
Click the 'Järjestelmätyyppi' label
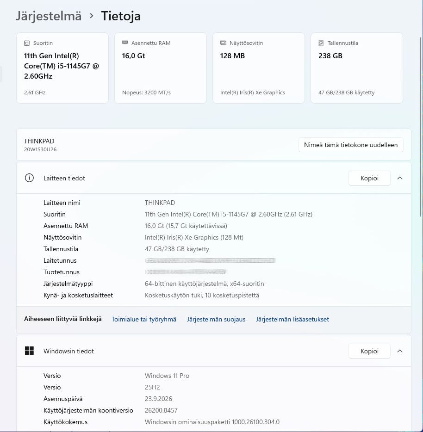(x=68, y=284)
